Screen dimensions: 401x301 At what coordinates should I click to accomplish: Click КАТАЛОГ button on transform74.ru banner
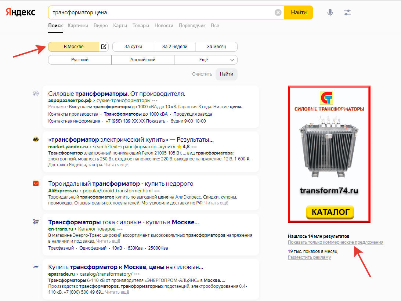click(x=330, y=212)
